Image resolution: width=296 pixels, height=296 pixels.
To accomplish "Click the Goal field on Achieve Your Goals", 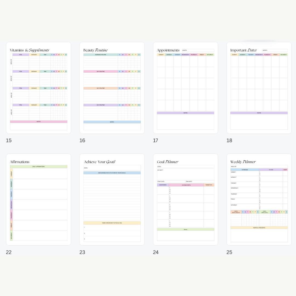I will click(x=112, y=168).
